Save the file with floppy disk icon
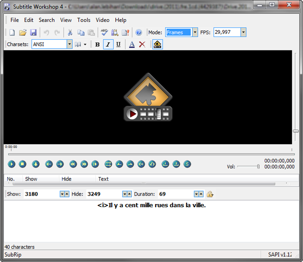The height and width of the screenshot is (262, 303). pos(33,33)
